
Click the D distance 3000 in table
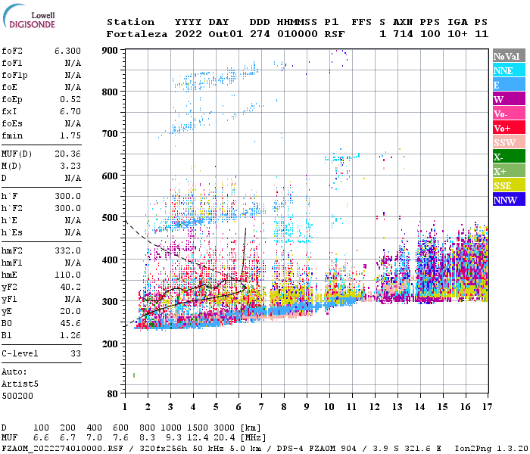tap(224, 428)
